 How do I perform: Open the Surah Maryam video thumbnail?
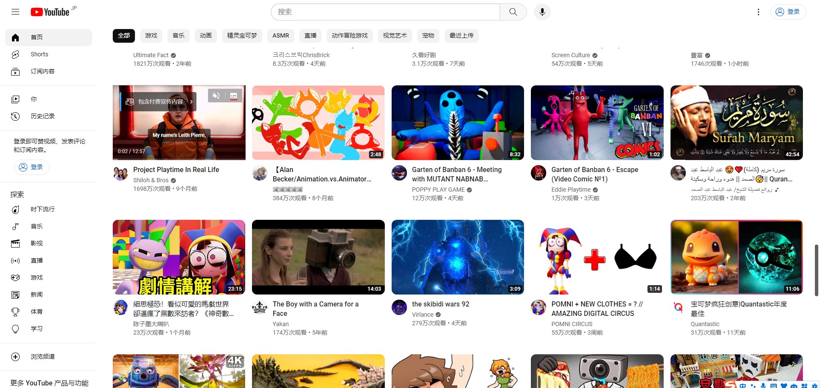737,123
